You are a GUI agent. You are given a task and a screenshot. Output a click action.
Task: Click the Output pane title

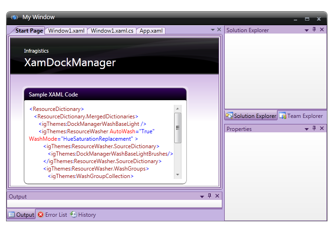[18, 197]
